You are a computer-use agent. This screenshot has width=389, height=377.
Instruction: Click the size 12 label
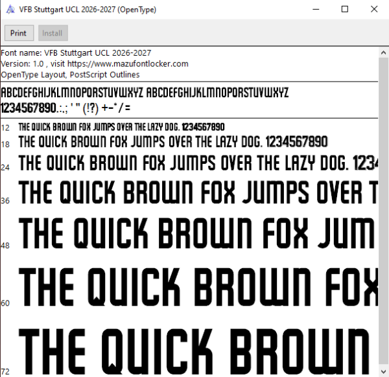coord(5,128)
